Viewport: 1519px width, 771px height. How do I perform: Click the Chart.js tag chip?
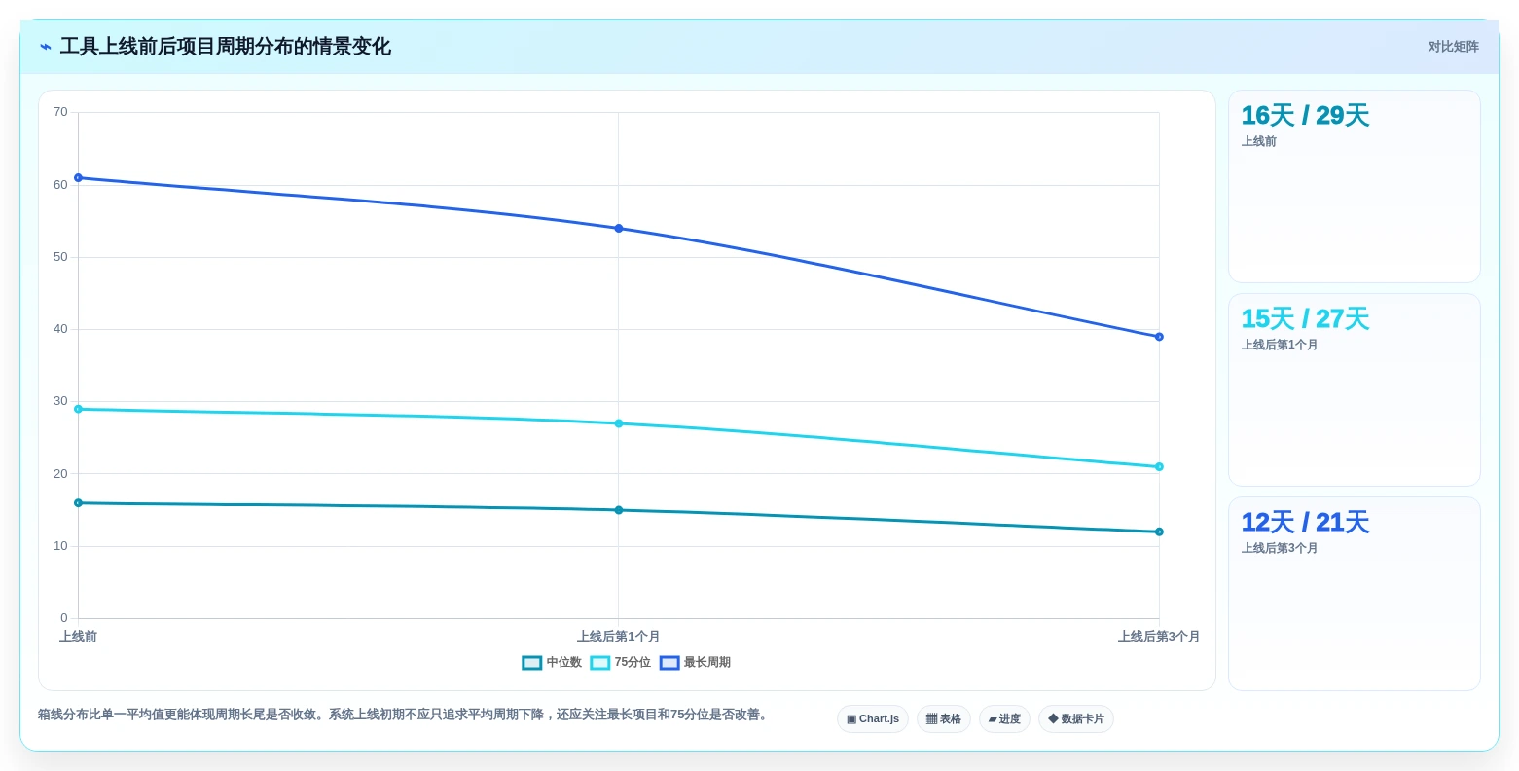(873, 719)
